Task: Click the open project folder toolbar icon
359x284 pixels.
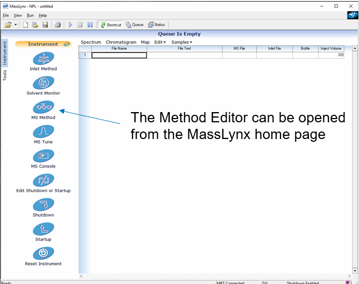Action: [x=8, y=25]
